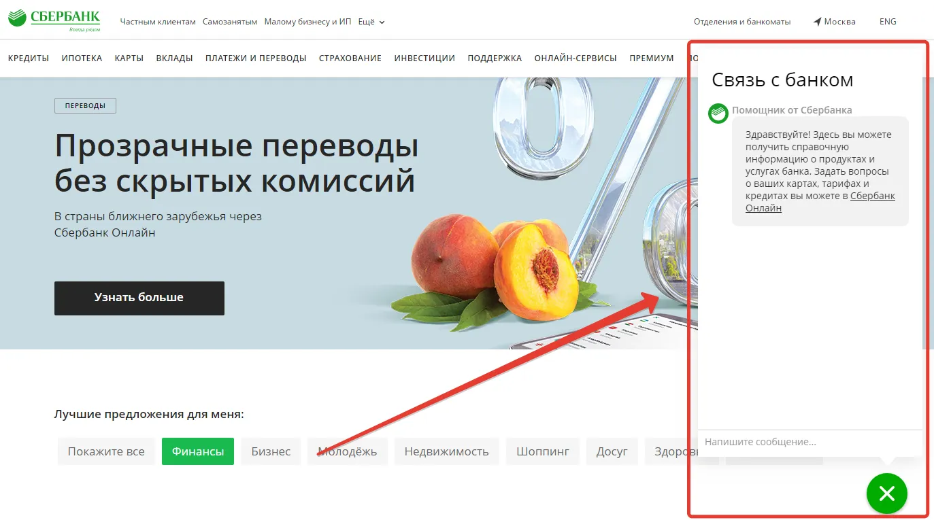Select the Финансы filter chip
Screen dimensions: 934x520
click(x=198, y=451)
